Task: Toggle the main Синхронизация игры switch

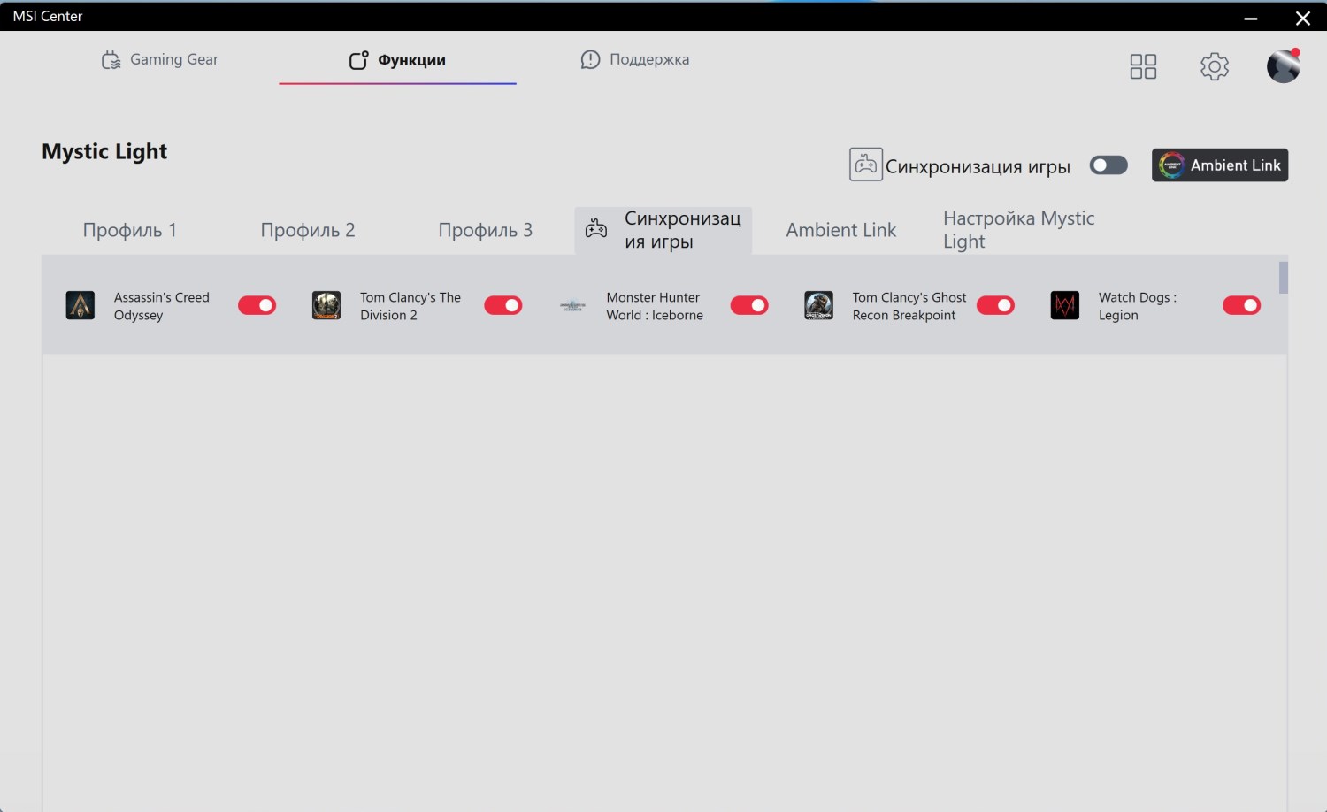Action: click(x=1108, y=165)
